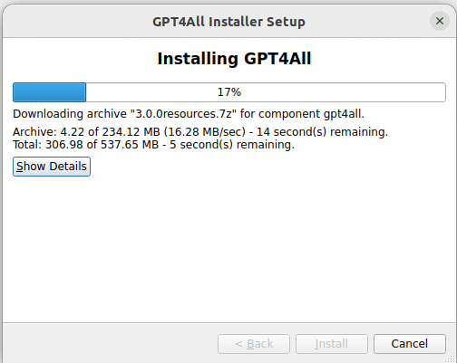Image resolution: width=457 pixels, height=363 pixels.
Task: Click the blue filled part of progress bar
Action: pos(49,92)
